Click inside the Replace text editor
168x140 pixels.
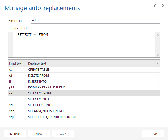84,45
